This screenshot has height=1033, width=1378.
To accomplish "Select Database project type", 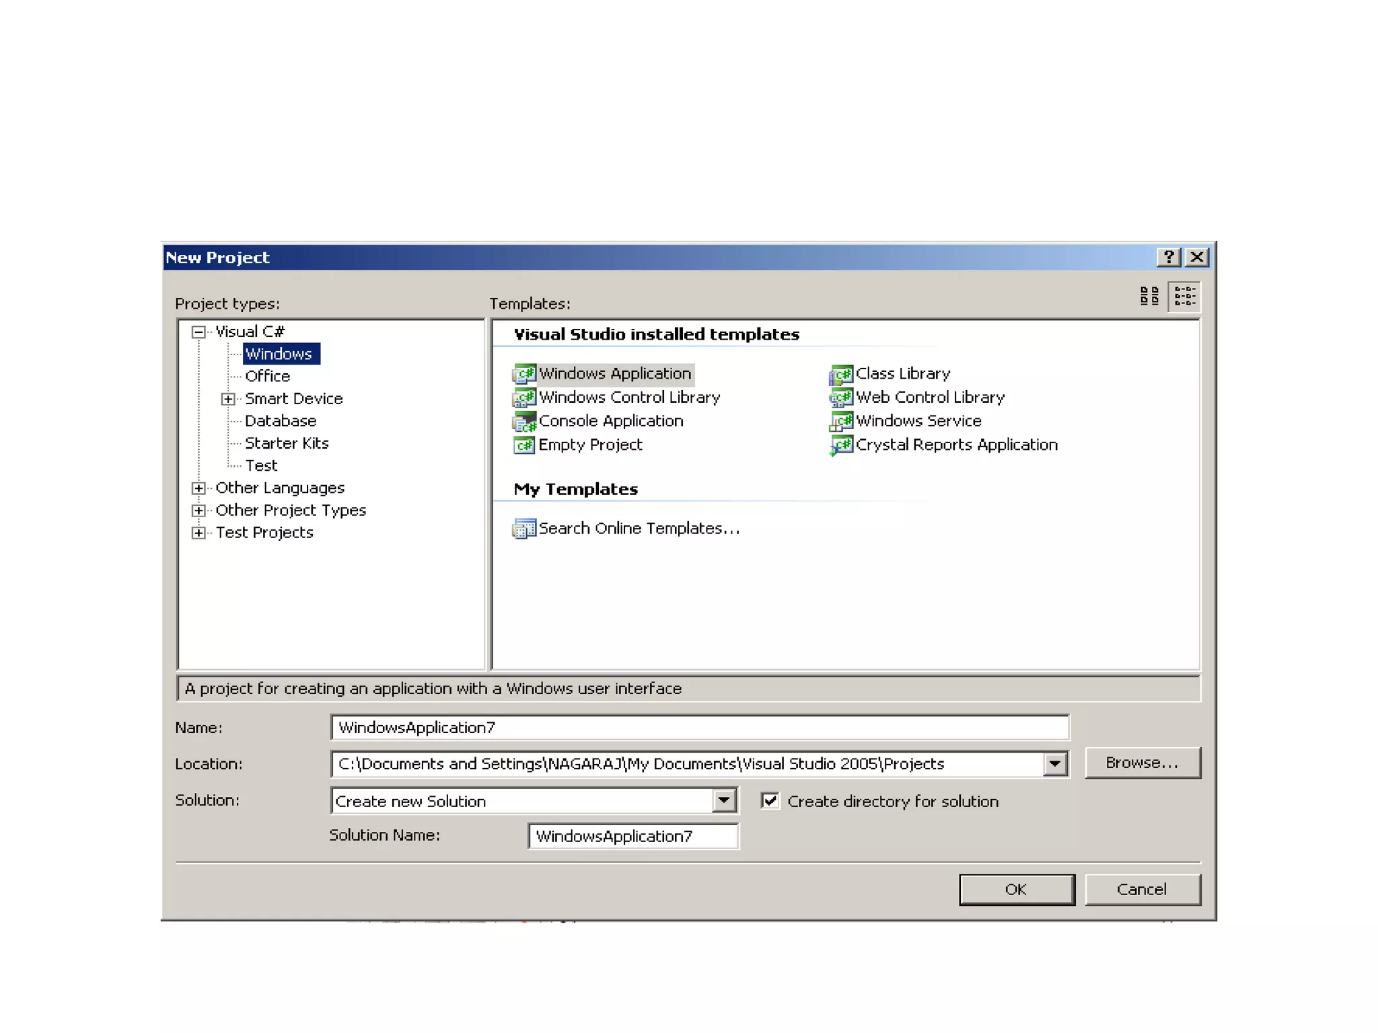I will coord(280,421).
